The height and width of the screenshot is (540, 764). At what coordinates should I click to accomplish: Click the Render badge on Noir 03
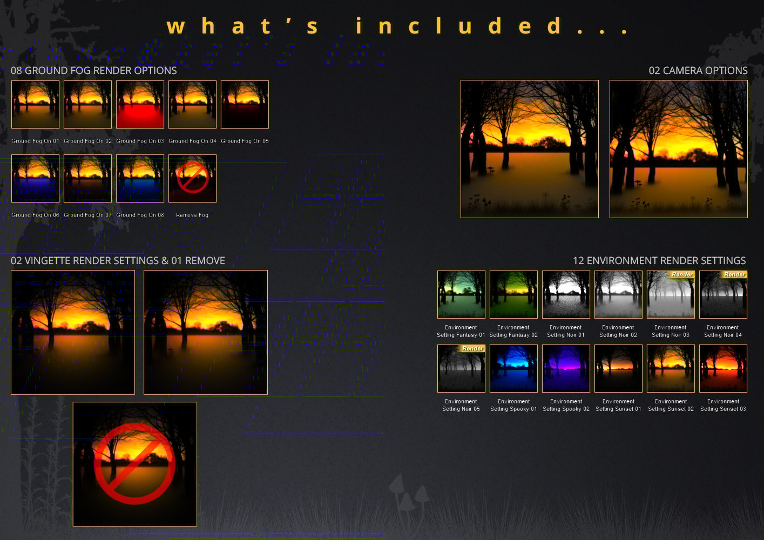click(681, 275)
